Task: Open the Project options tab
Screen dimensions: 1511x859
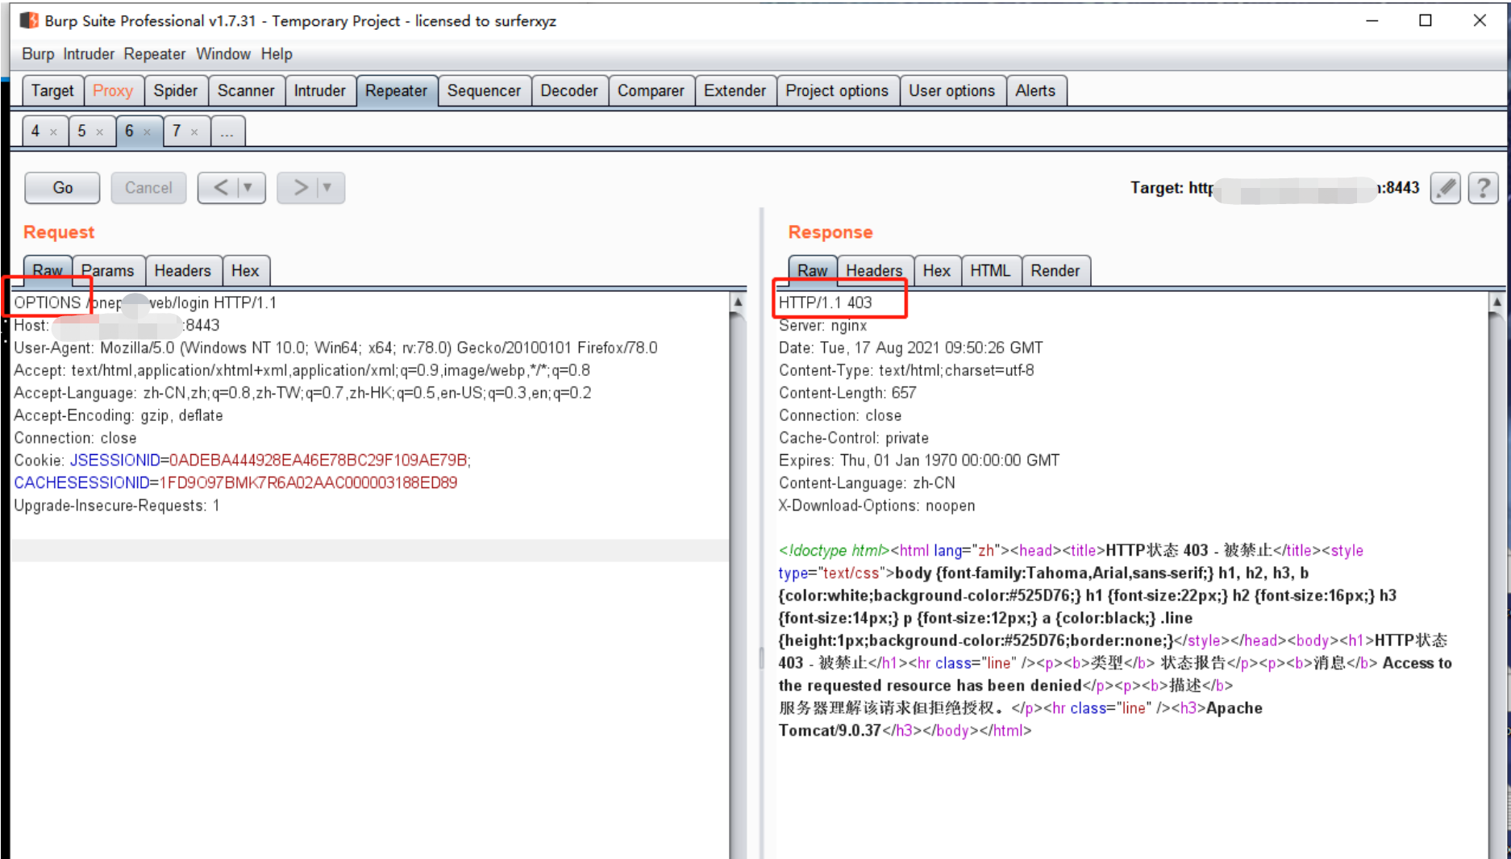Action: [x=837, y=90]
